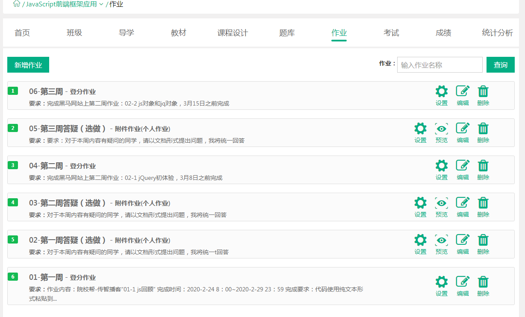Screen dimensions: 525x317
Task: Open settings for 03-第二周答疑 assignment
Action: [x=420, y=207]
